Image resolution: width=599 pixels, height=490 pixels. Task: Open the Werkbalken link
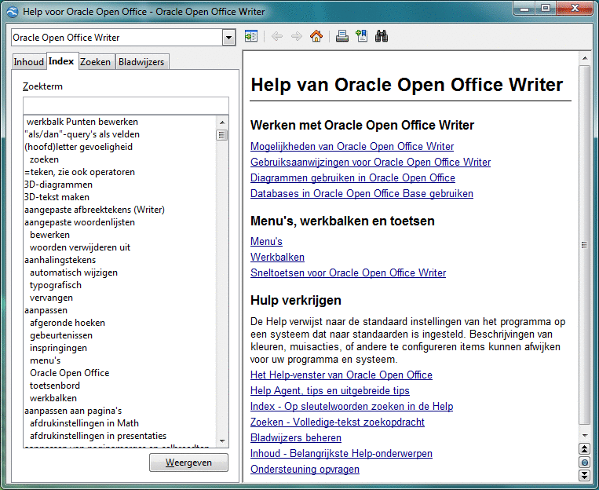(277, 258)
